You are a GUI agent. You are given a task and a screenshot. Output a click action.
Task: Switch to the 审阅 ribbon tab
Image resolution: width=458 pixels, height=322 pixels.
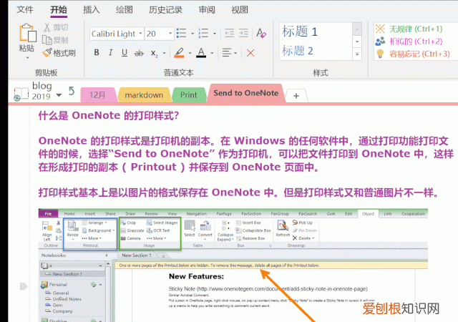[x=207, y=9]
